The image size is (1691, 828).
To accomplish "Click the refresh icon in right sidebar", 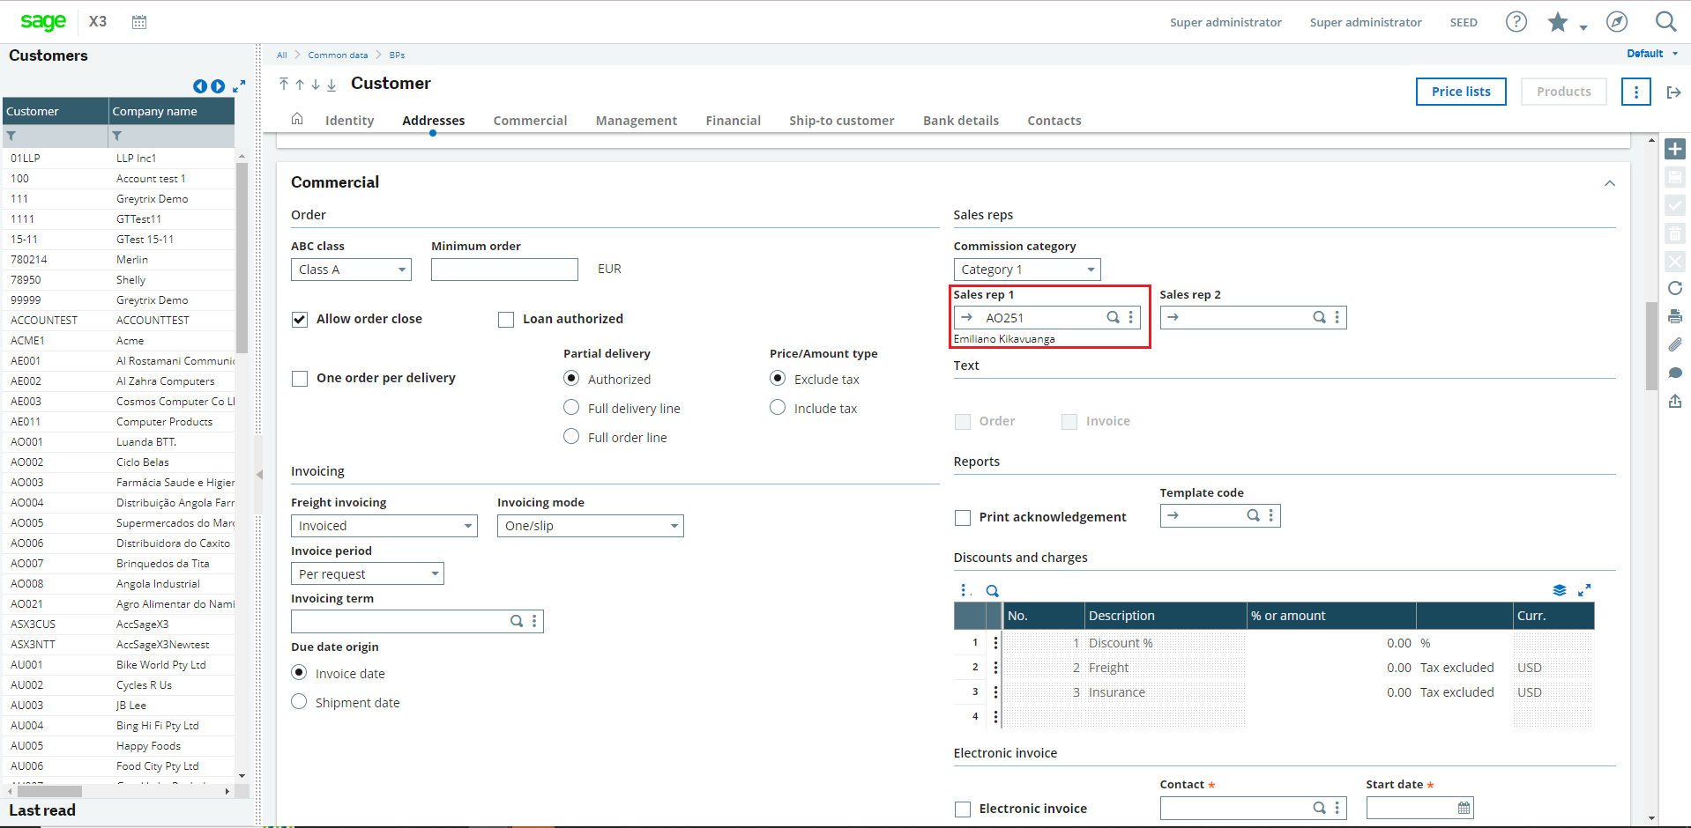I will tap(1675, 288).
